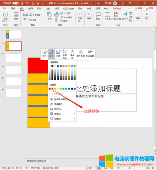Switch to the 幻灯片放映 (Slide Show) tab
The image size is (157, 170).
[x=68, y=8]
